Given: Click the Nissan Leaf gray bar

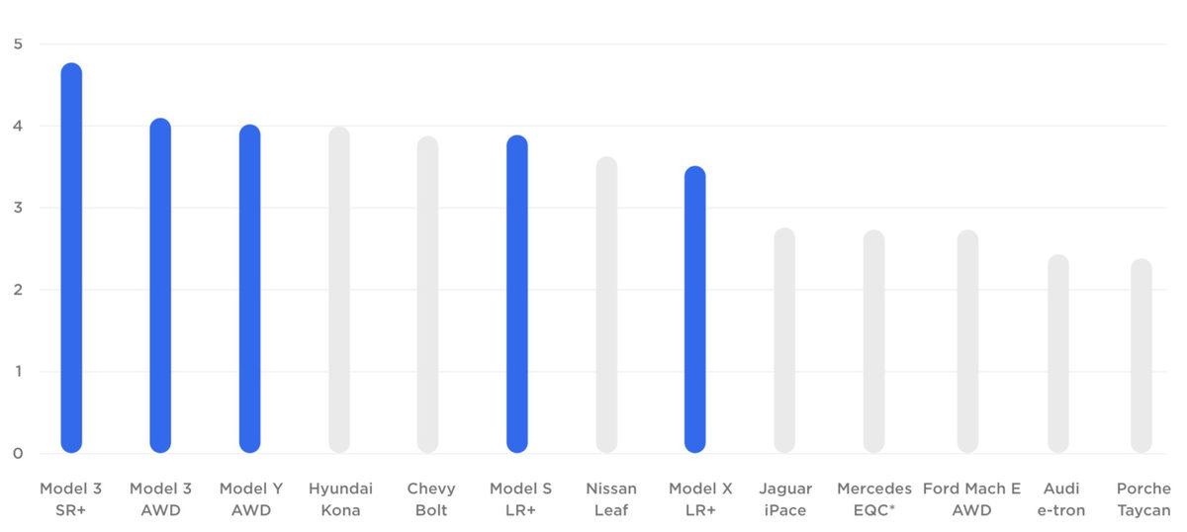Looking at the screenshot, I should click(x=606, y=305).
